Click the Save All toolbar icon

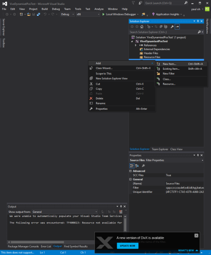[39, 14]
